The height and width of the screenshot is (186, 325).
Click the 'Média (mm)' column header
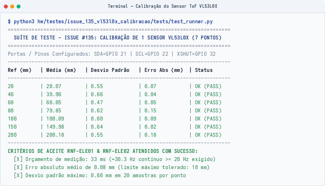[x=61, y=70]
